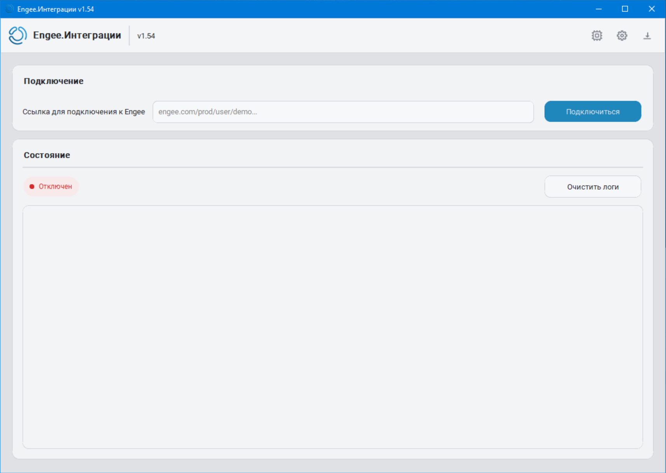The width and height of the screenshot is (666, 473).
Task: Maximize the Engee.Интеграции window
Action: [625, 9]
